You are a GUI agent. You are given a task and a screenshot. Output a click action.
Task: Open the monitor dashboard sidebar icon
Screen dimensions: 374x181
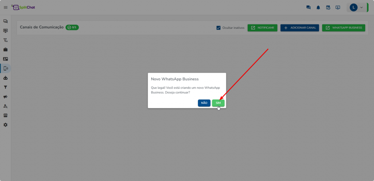tap(5, 31)
